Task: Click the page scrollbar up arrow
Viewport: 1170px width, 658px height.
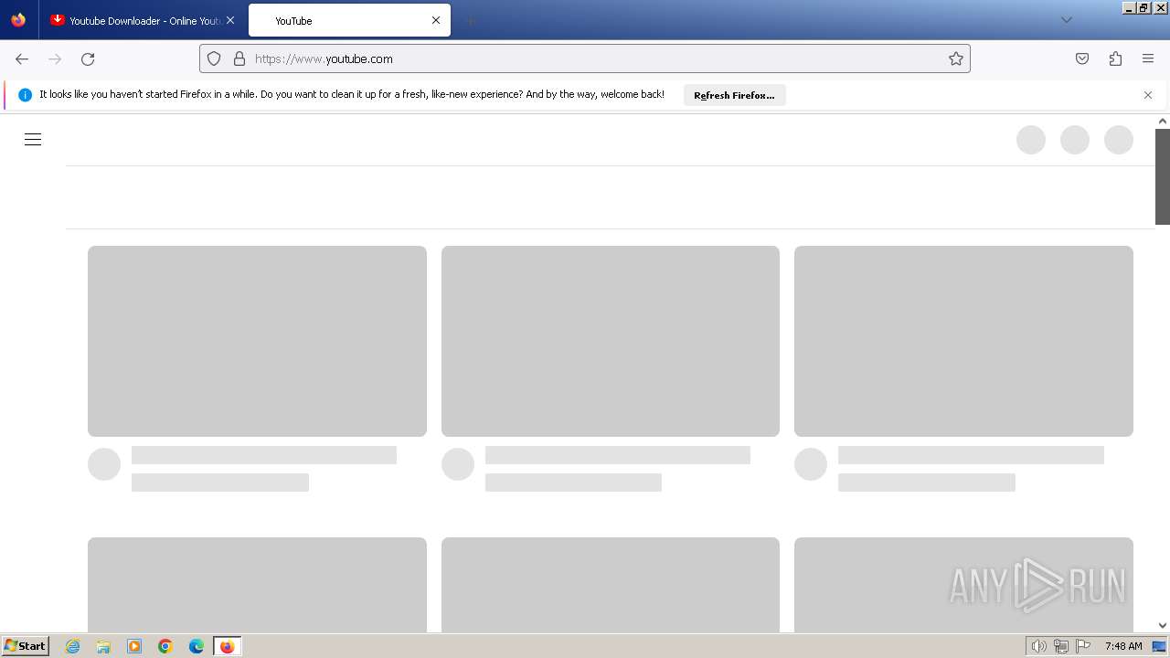Action: pos(1163,121)
